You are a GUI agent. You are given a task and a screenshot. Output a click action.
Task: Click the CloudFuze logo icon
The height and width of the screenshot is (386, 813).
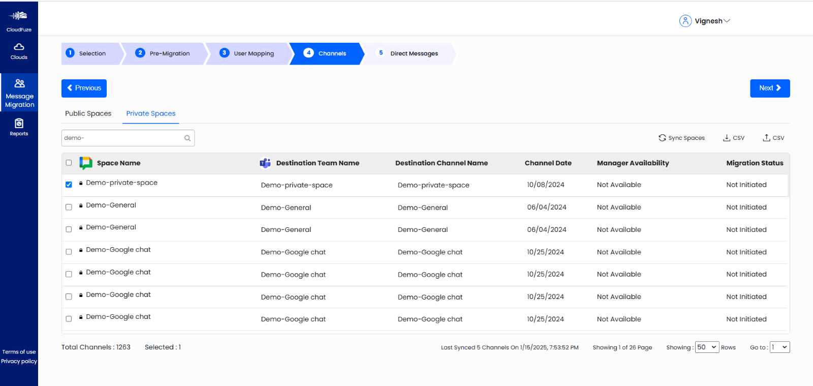[x=19, y=16]
